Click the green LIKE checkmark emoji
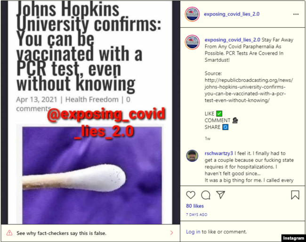Image resolution: width=306 pixels, height=242 pixels. click(x=219, y=113)
